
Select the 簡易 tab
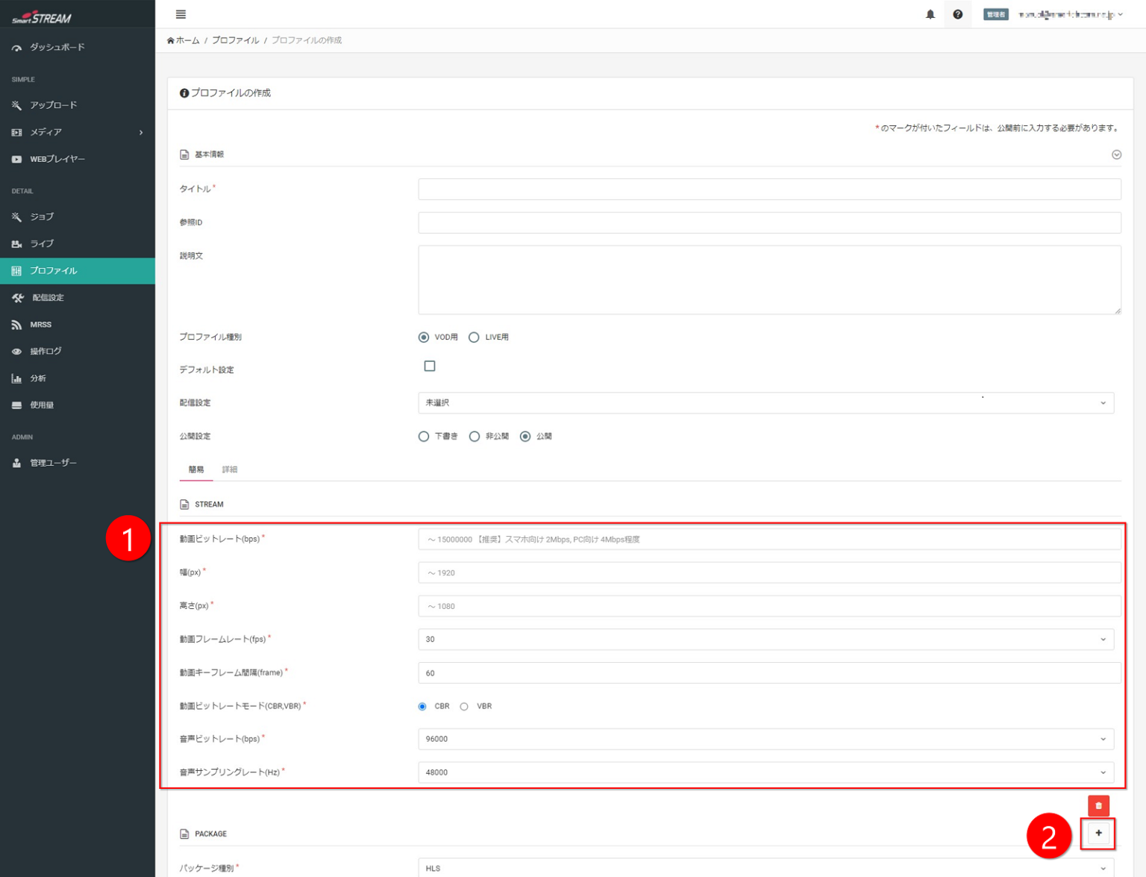pyautogui.click(x=196, y=469)
